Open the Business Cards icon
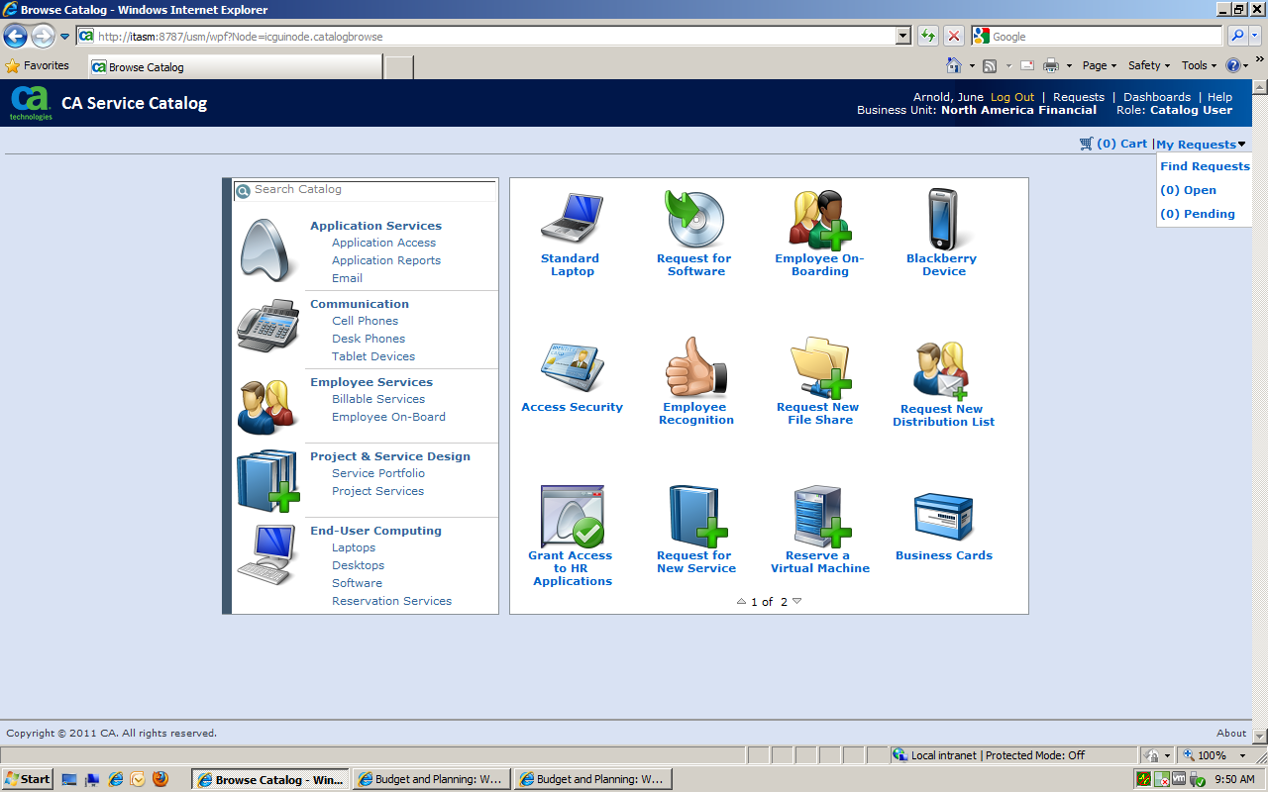Screen dimensions: 1268x792 click(943, 517)
